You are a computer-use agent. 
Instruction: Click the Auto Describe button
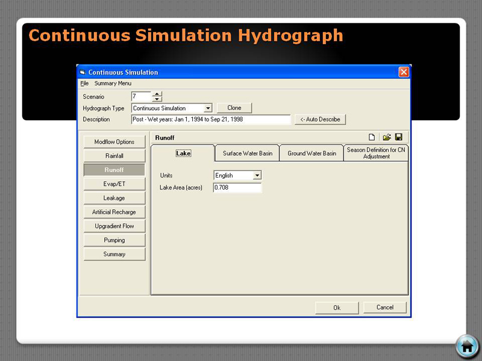coord(320,120)
